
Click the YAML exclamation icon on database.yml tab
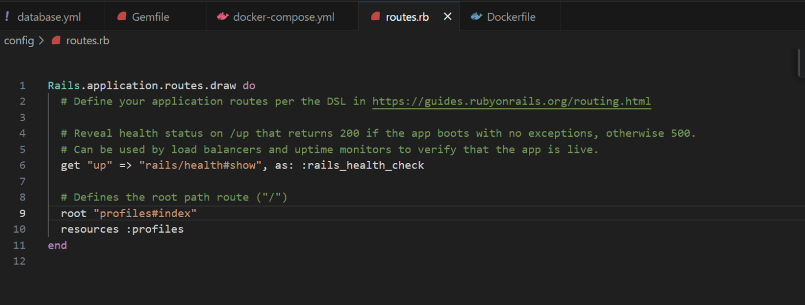click(x=7, y=17)
